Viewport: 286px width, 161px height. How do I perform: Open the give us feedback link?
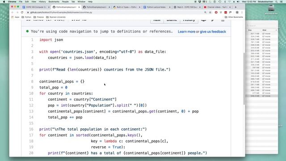pos(213,32)
